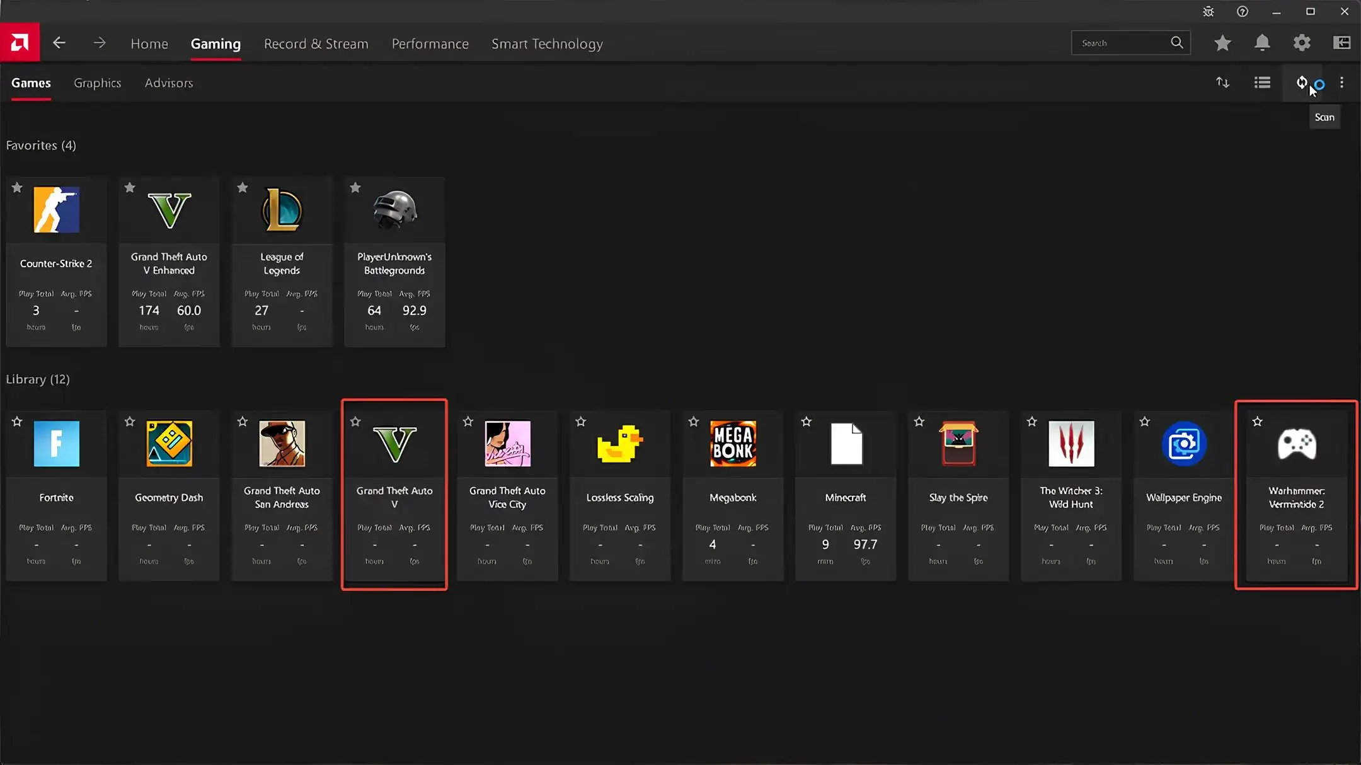
Task: Click the AMD logo icon
Action: (x=20, y=43)
